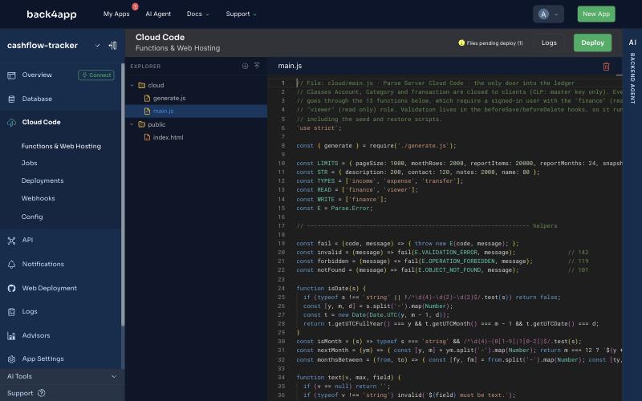Open the Overview sidebar icon
The image size is (642, 401).
[x=11, y=75]
